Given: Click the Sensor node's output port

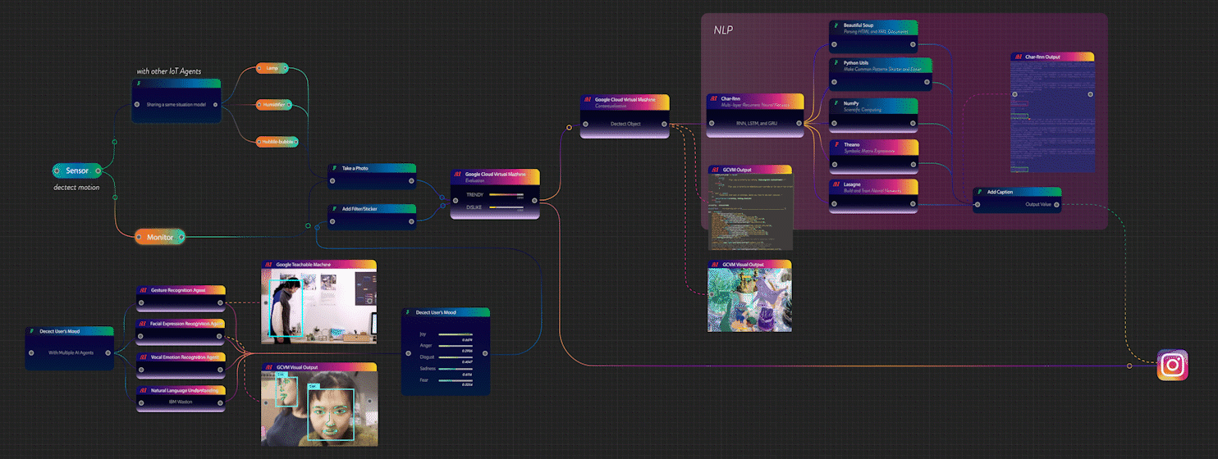Looking at the screenshot, I should pyautogui.click(x=98, y=170).
